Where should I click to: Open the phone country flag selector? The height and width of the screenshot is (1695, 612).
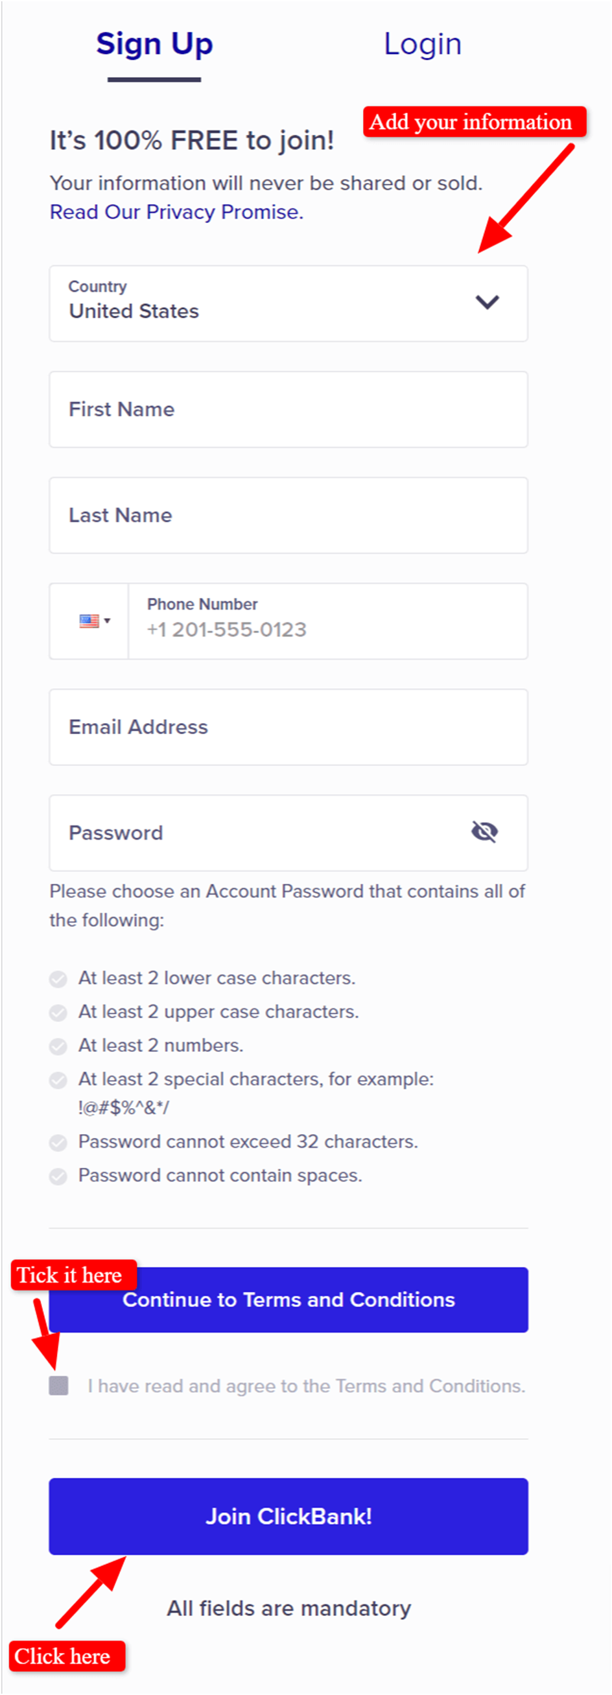pyautogui.click(x=95, y=621)
